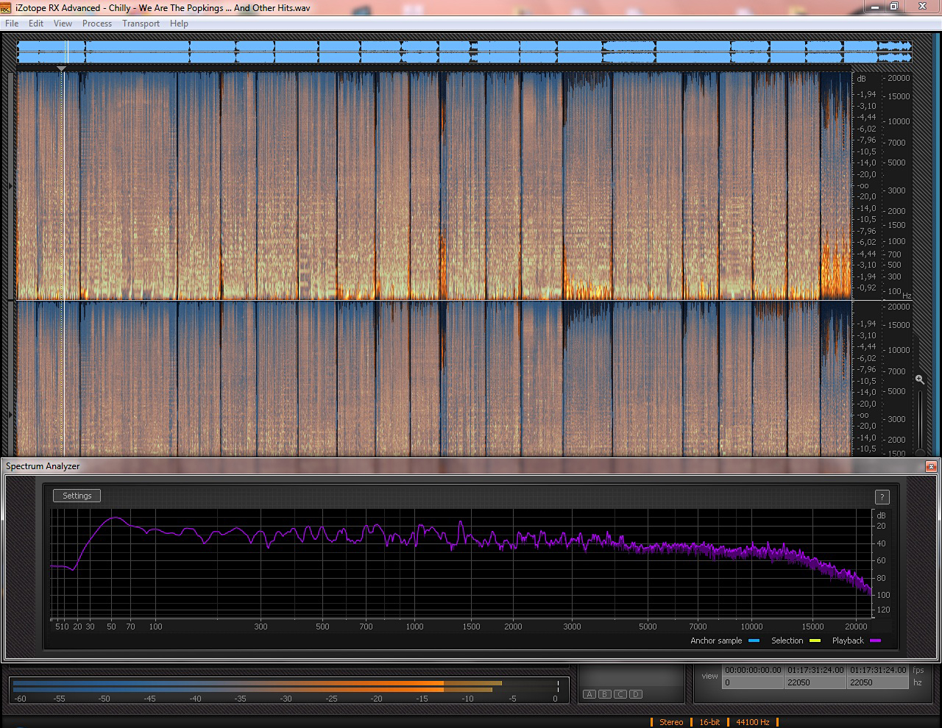The width and height of the screenshot is (942, 728).
Task: Open the File menu
Action: click(x=12, y=24)
